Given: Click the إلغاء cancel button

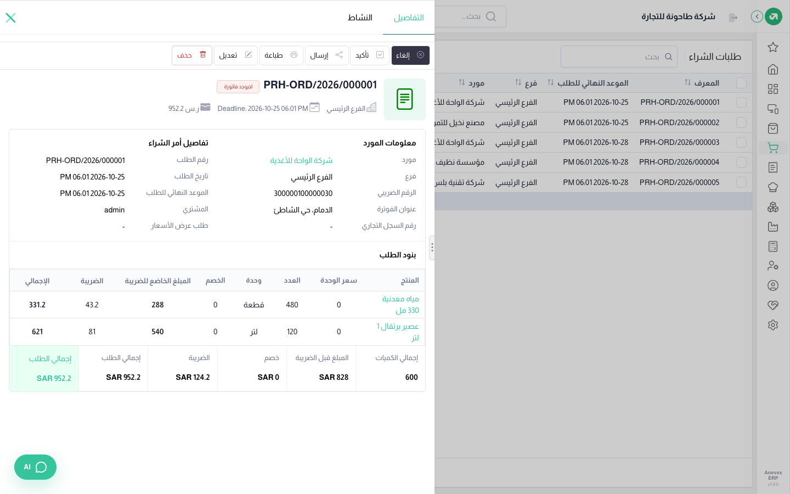Looking at the screenshot, I should pos(410,55).
